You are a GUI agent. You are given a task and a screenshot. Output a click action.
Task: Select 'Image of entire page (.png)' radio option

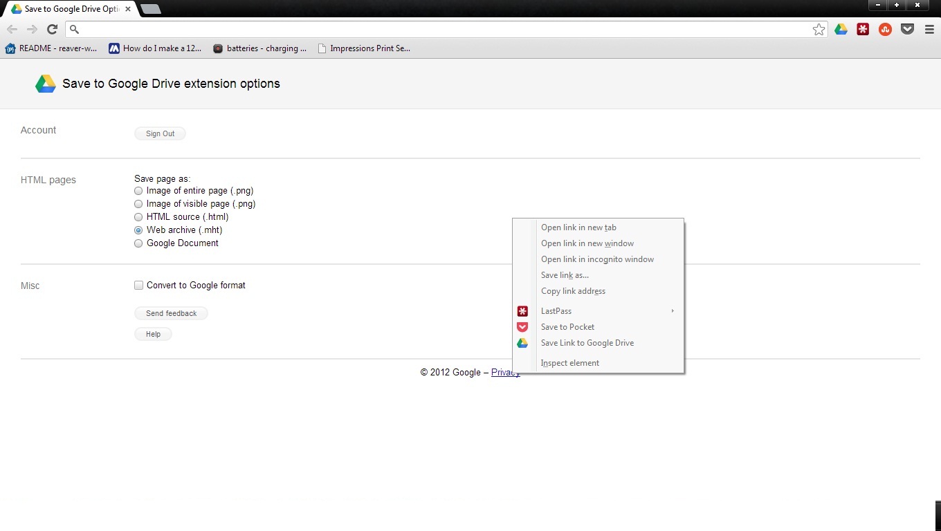138,191
